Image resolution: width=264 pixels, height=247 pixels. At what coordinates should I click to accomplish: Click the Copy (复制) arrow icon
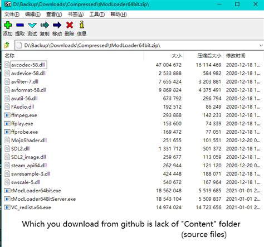click(45, 25)
